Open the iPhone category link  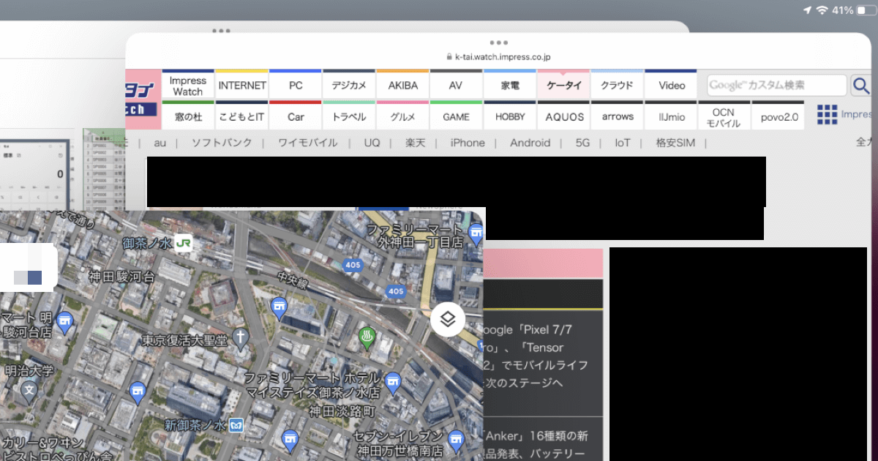pyautogui.click(x=468, y=143)
